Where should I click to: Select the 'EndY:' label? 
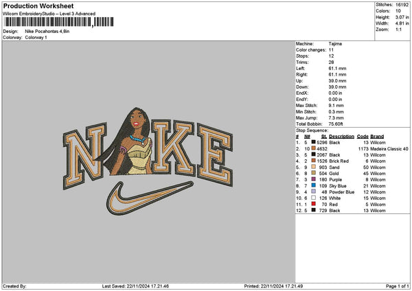click(x=301, y=100)
